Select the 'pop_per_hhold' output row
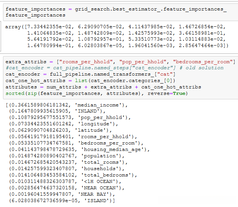The image size is (238, 207). [x=70, y=117]
